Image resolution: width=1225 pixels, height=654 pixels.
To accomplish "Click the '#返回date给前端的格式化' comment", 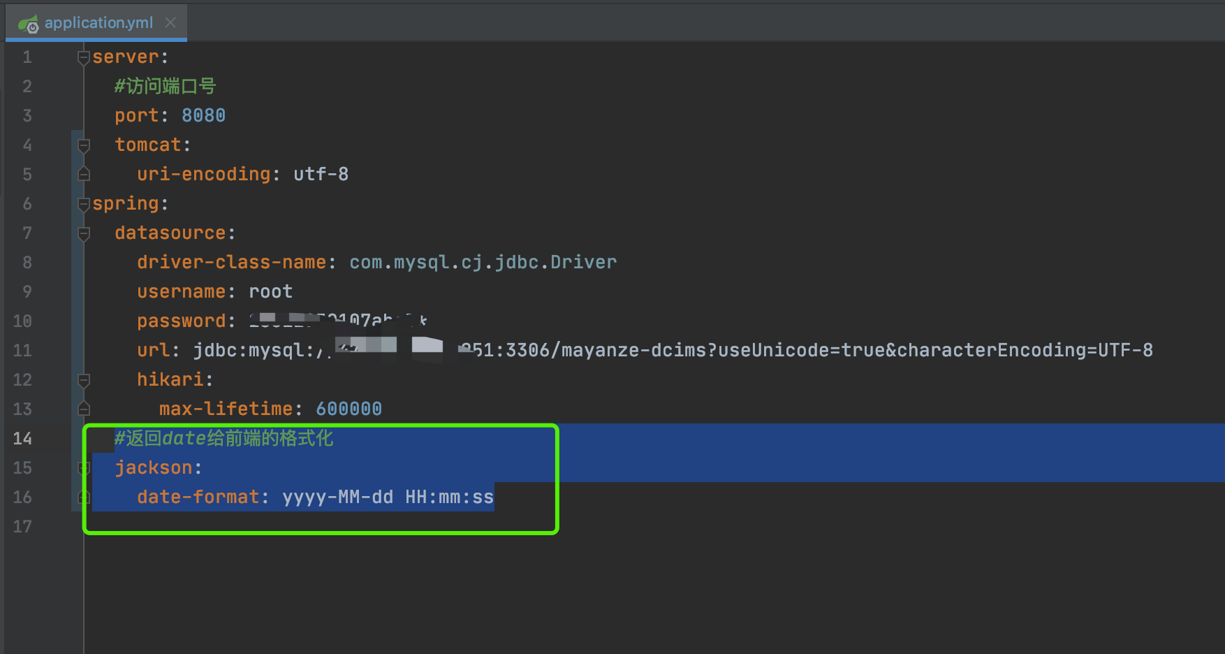I will point(224,438).
